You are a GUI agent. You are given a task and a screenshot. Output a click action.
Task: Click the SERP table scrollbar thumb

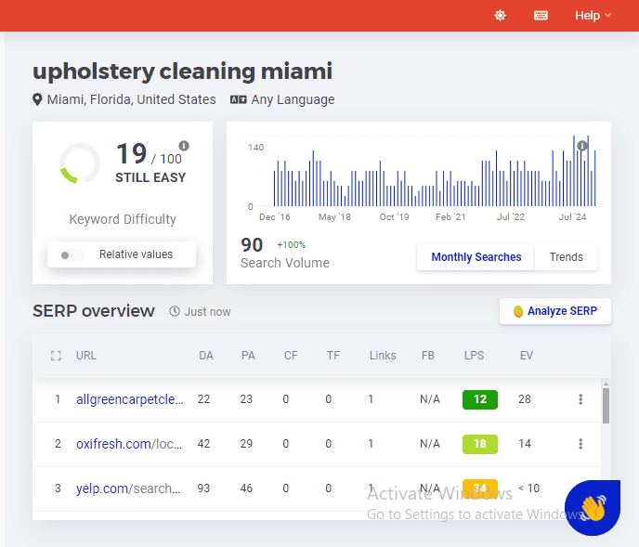click(x=606, y=406)
